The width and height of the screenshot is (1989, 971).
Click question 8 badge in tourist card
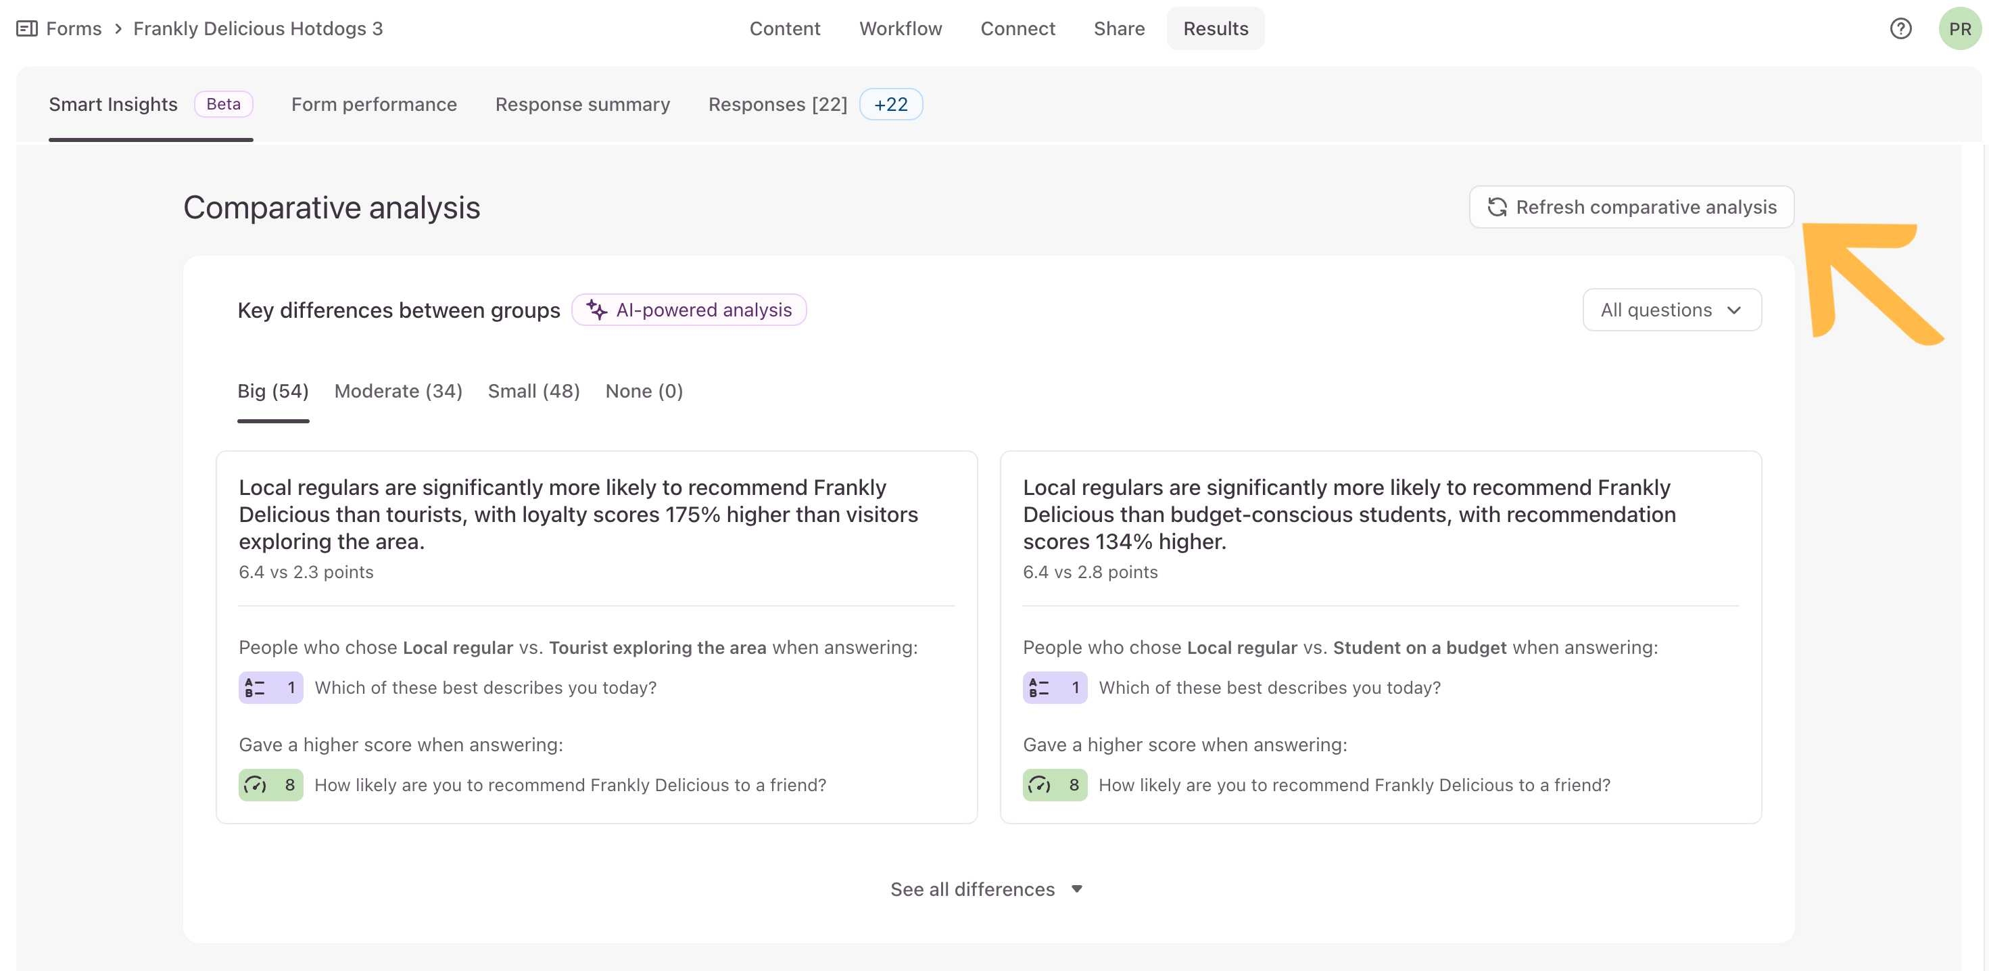coord(270,785)
